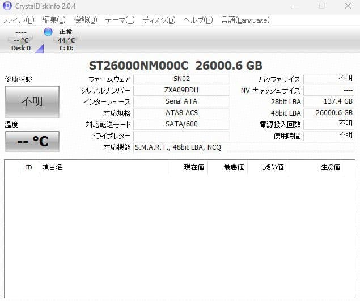The height and width of the screenshot is (301, 360).
Task: Click the transfer mode value SATA/600
Action: click(181, 124)
